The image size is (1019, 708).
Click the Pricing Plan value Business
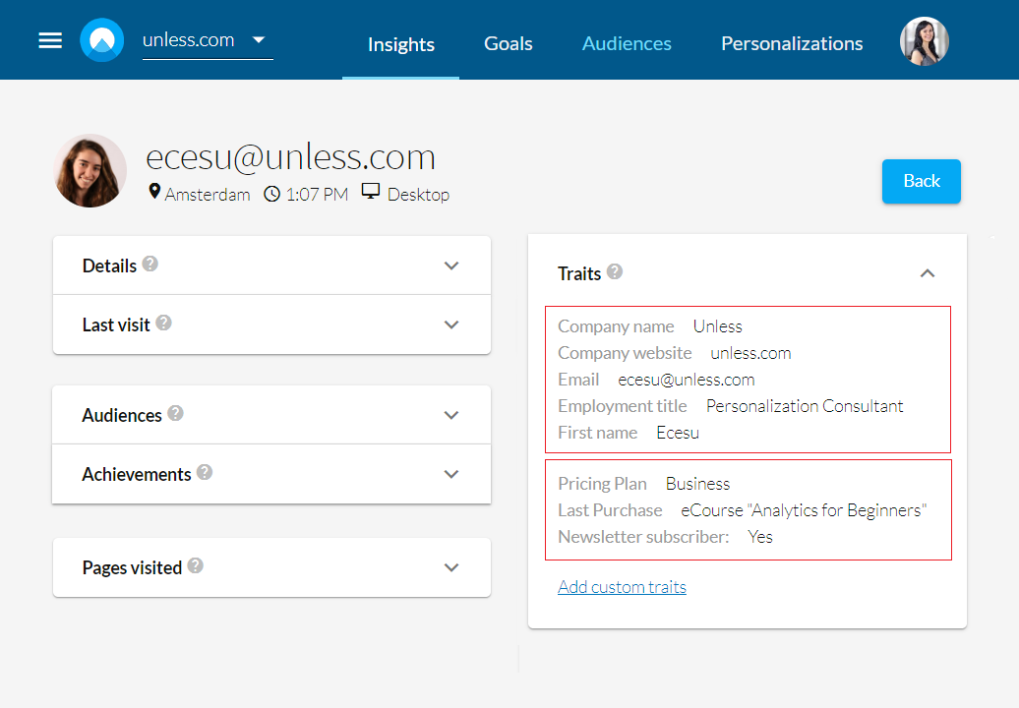click(x=698, y=484)
